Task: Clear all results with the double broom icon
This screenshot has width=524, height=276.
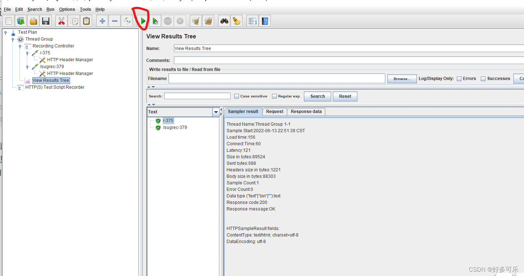Action: [208, 21]
